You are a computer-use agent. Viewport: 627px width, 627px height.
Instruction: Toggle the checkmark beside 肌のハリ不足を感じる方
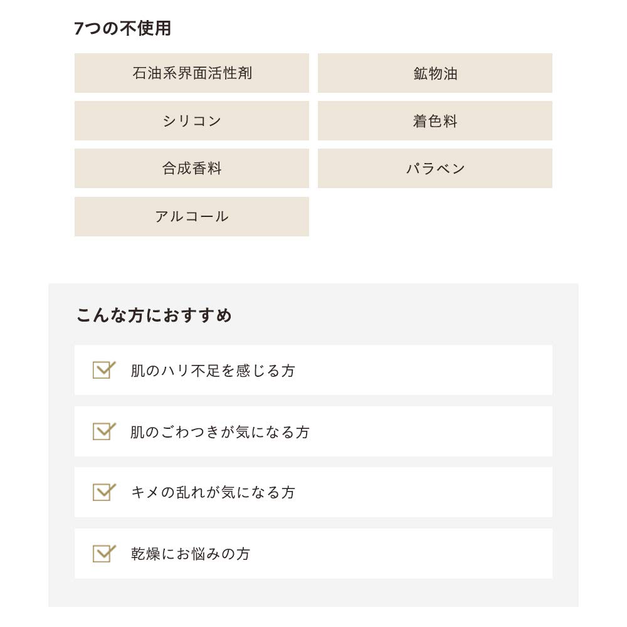(x=103, y=370)
